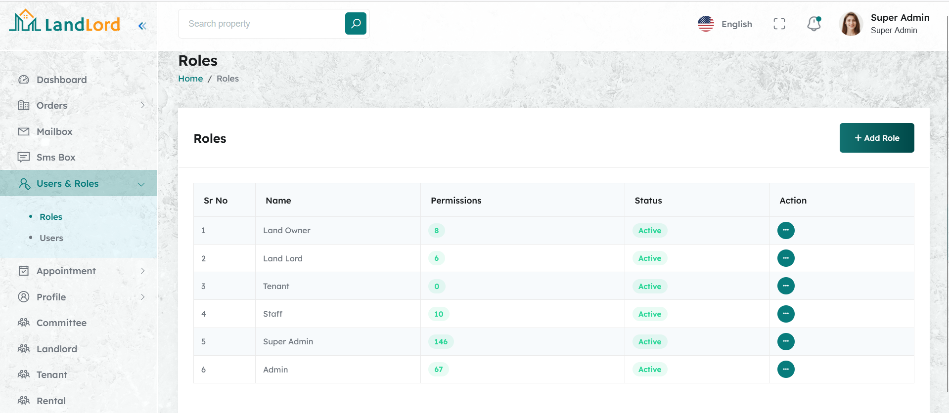Click the Super Admin profile avatar
The image size is (949, 413).
[x=851, y=24]
